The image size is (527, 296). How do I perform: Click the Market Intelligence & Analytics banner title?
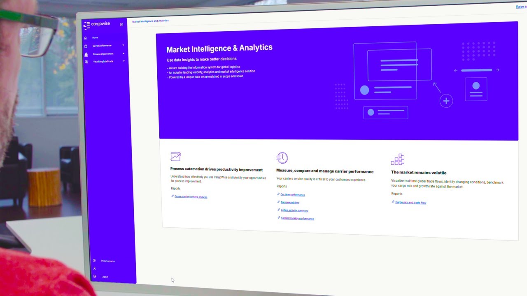[219, 49]
